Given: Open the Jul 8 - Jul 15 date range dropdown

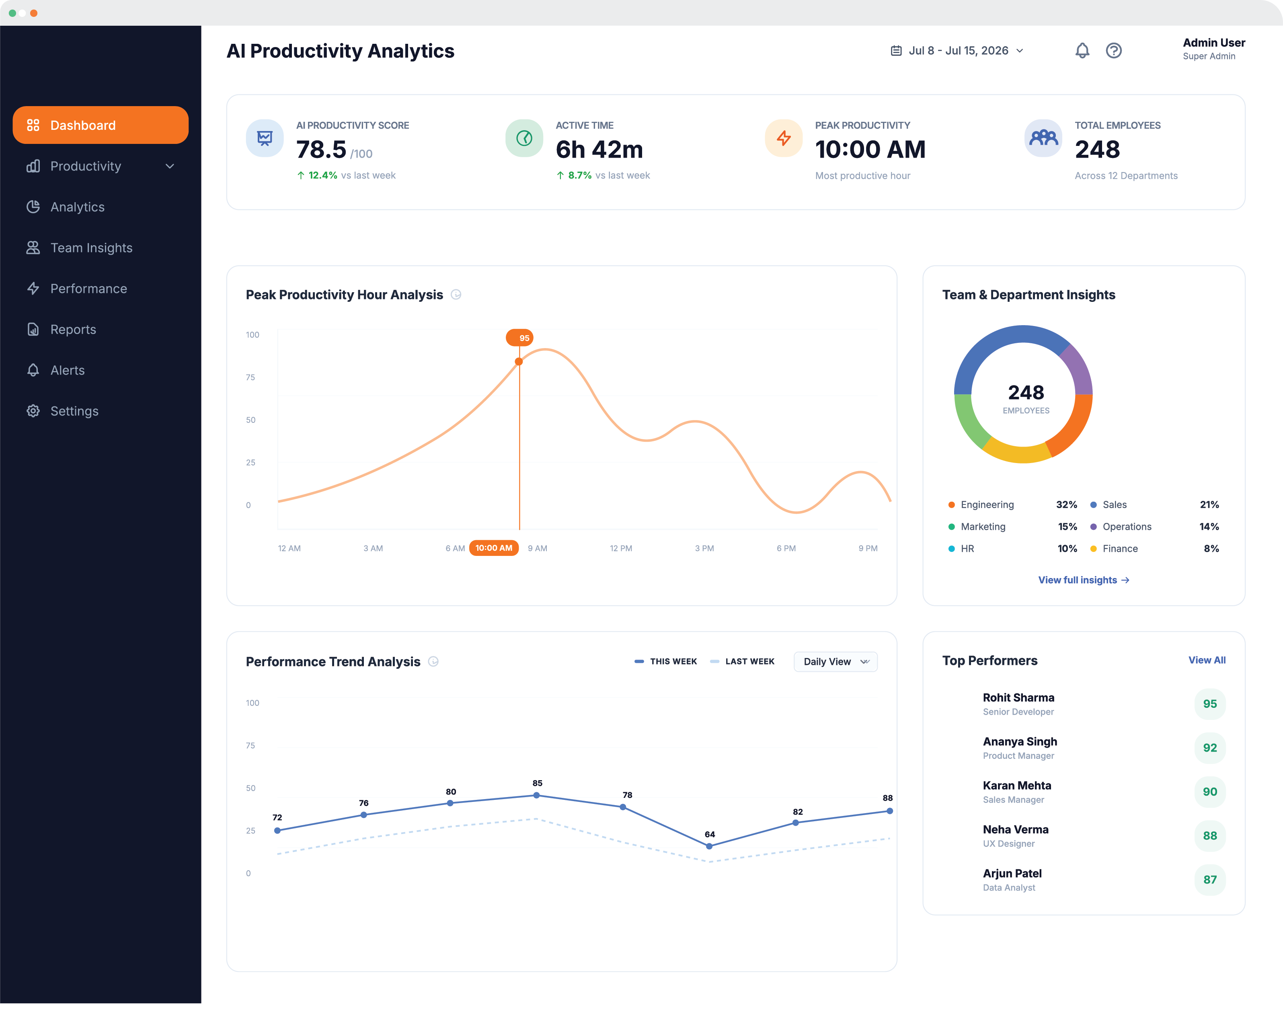Looking at the screenshot, I should coord(957,51).
